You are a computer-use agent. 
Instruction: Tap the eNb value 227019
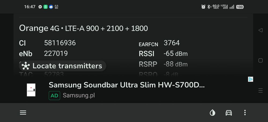[x=56, y=53]
